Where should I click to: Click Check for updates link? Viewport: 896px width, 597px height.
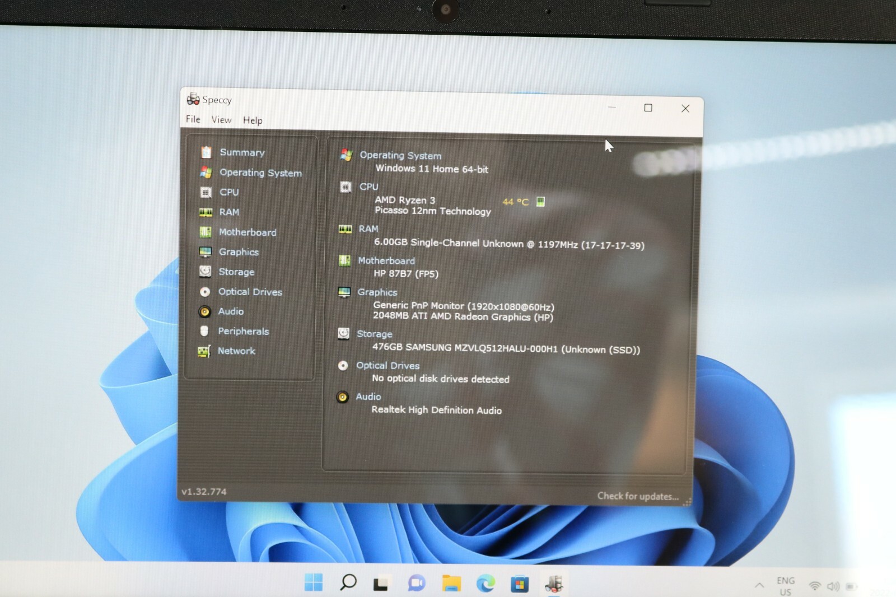point(638,496)
